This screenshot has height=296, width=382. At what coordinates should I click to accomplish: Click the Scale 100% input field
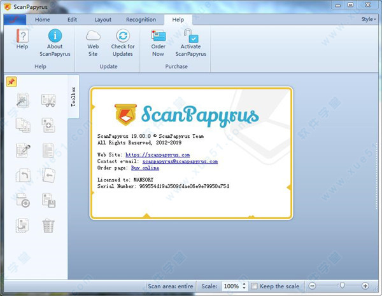coord(232,286)
